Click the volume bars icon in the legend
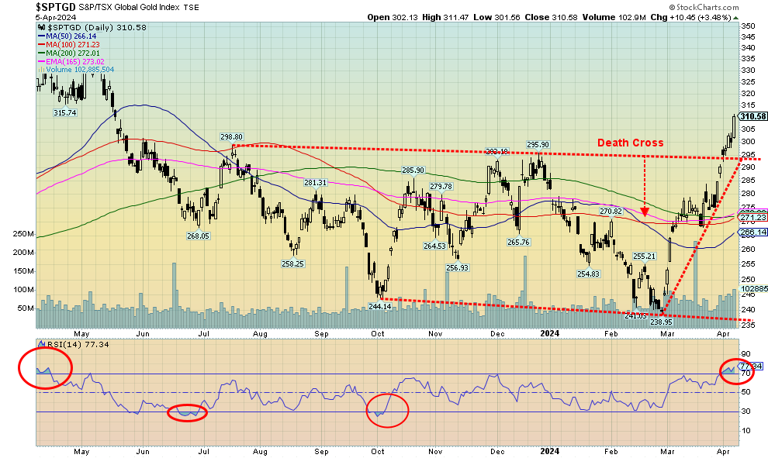 [40, 69]
